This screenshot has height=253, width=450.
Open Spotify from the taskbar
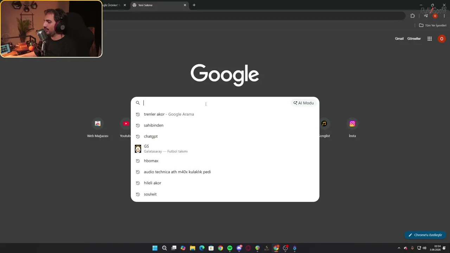pos(230,248)
